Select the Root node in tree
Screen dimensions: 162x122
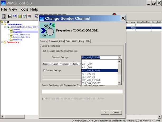pos(6,22)
